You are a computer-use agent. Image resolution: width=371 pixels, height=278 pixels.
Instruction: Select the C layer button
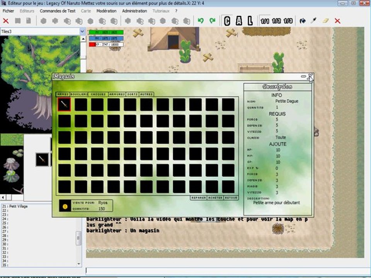227,21
